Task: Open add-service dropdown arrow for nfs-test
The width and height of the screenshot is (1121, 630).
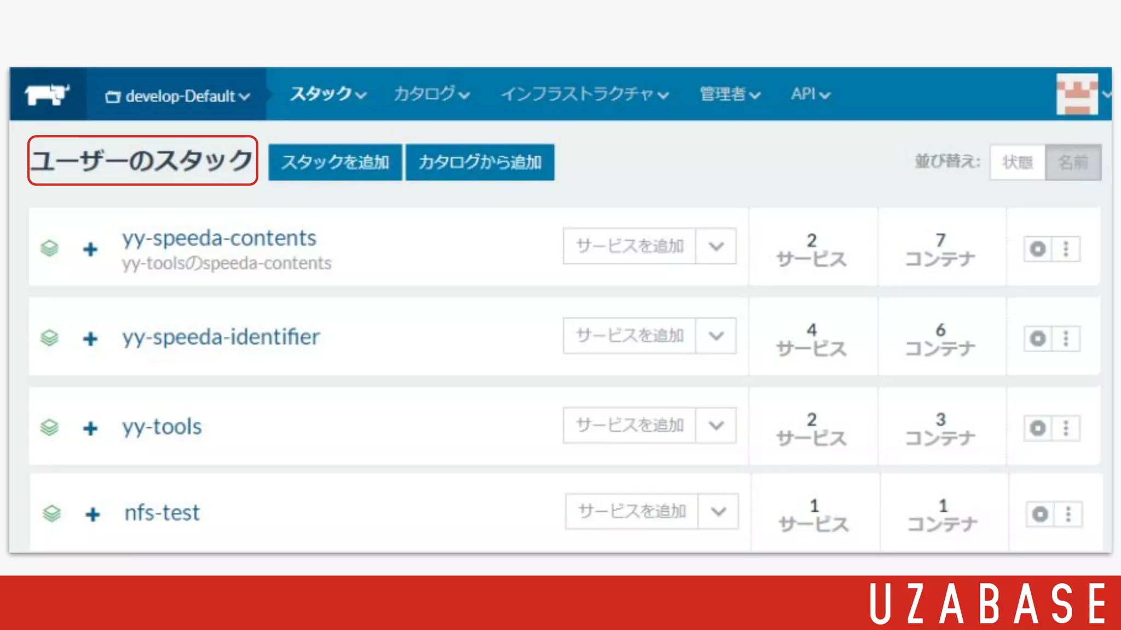Action: tap(718, 511)
